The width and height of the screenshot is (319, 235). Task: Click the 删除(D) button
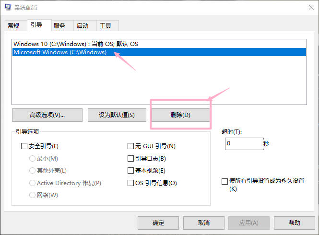point(181,115)
